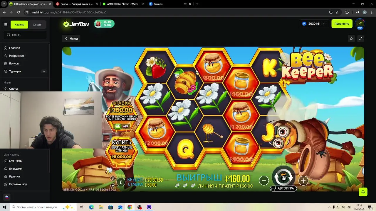Go back with Назад button
Image resolution: width=376 pixels, height=211 pixels.
pyautogui.click(x=71, y=38)
